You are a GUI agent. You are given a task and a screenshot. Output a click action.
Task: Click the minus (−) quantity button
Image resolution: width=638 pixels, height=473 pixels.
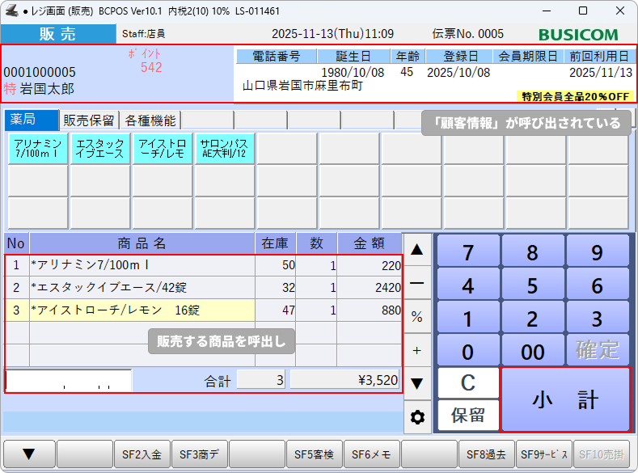(x=417, y=284)
